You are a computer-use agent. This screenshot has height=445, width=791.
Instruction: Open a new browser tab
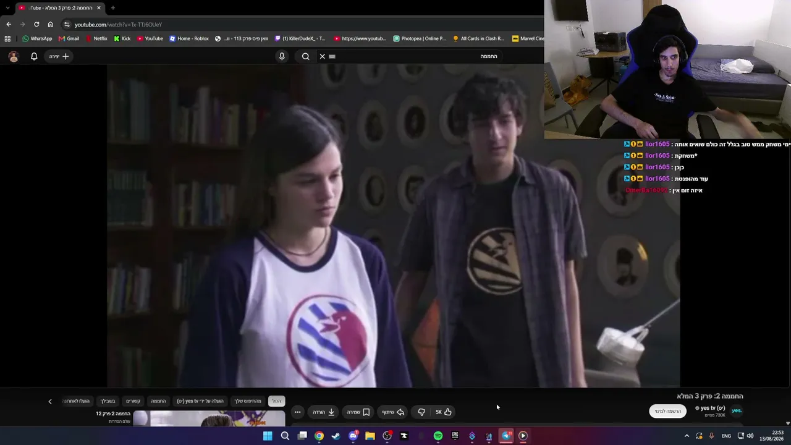pyautogui.click(x=112, y=8)
